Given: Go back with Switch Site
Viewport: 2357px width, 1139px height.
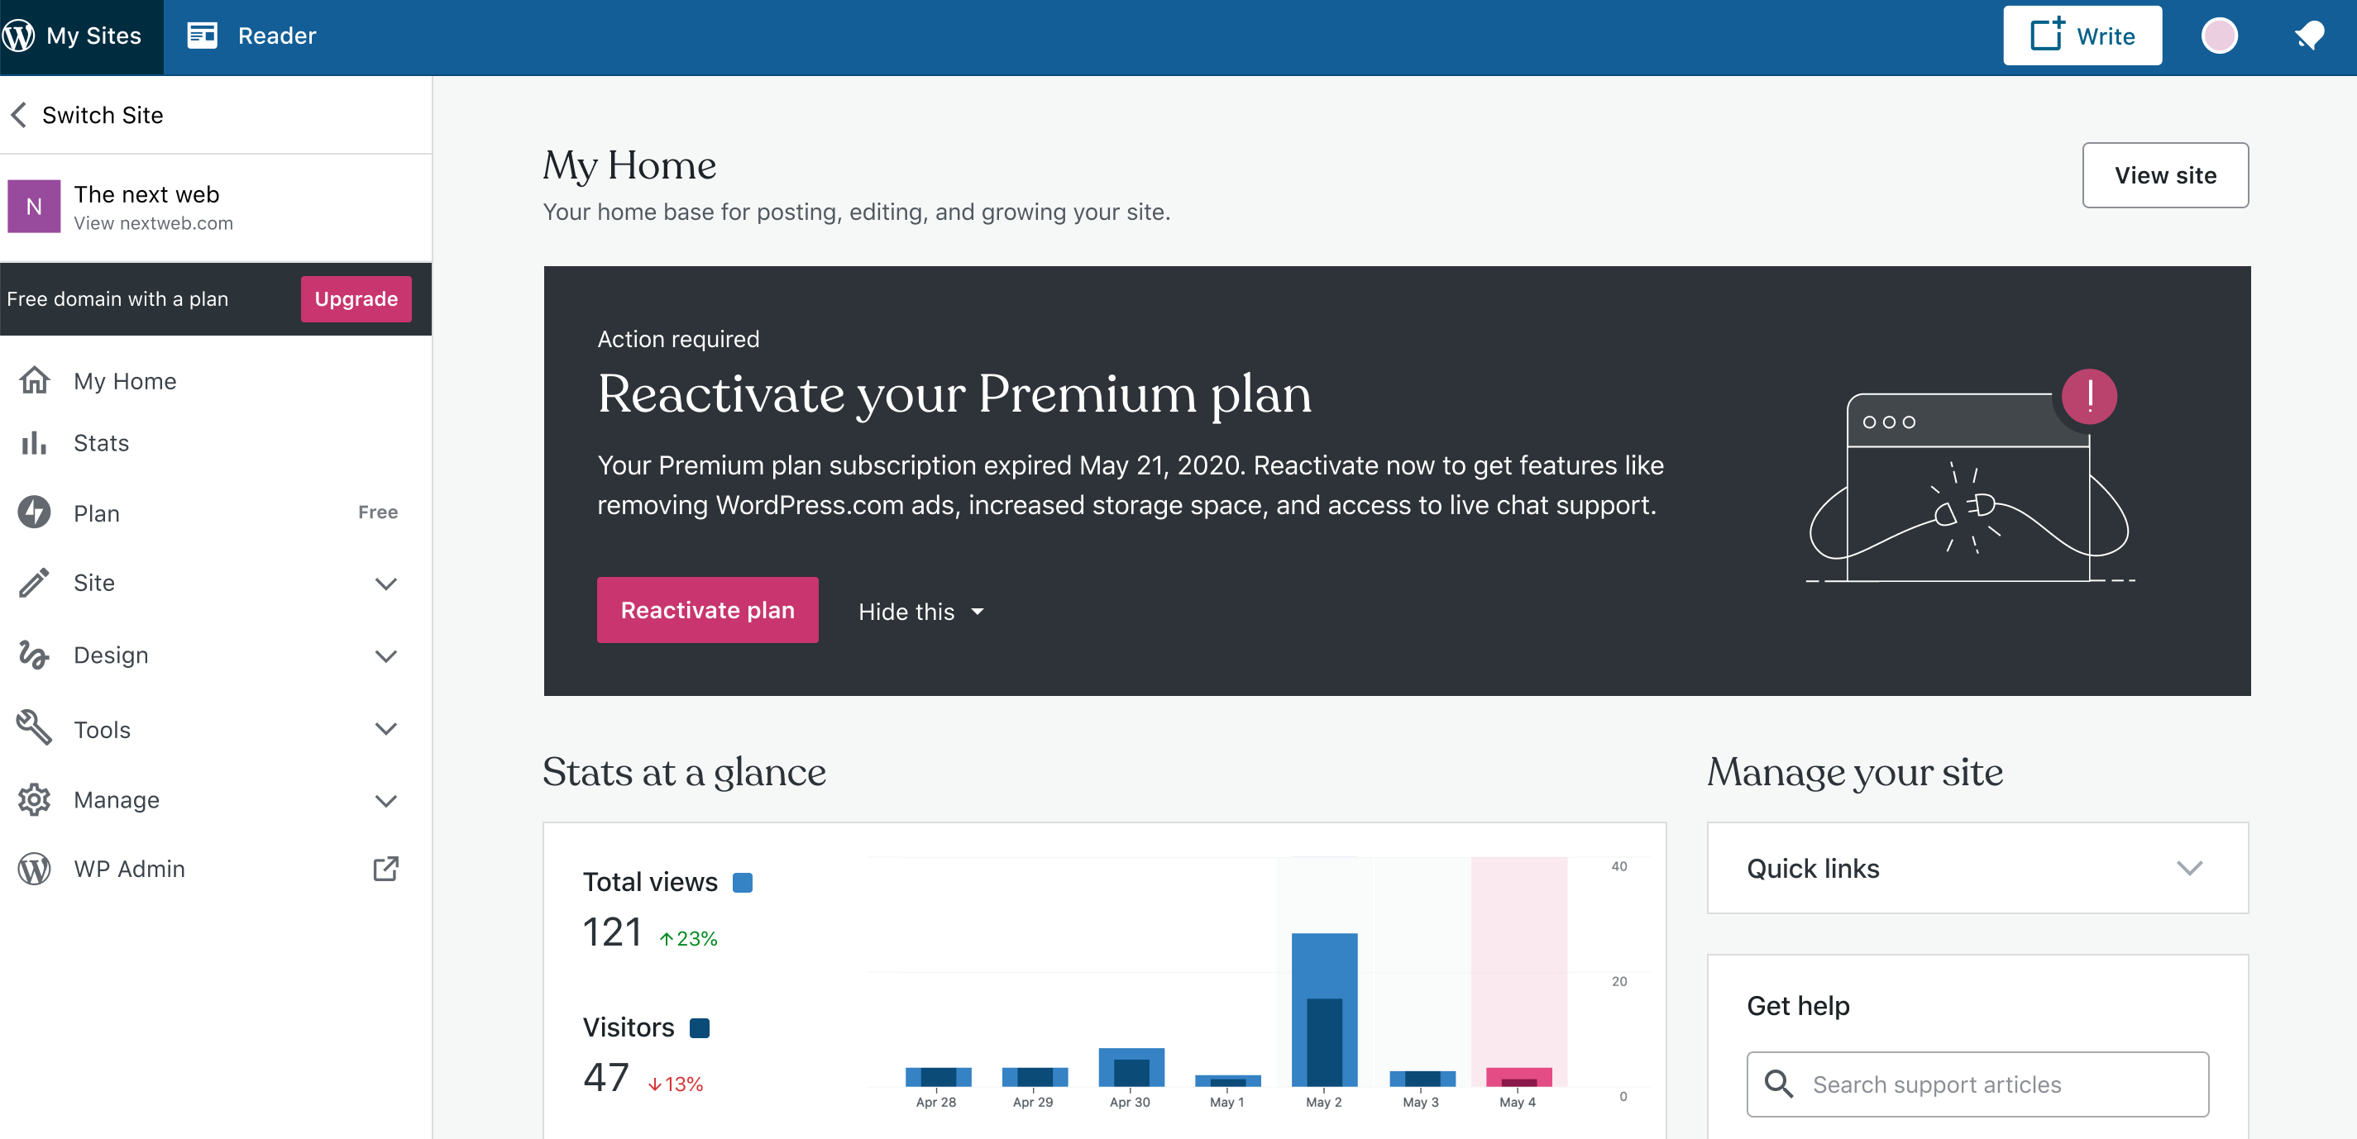Looking at the screenshot, I should 87,115.
